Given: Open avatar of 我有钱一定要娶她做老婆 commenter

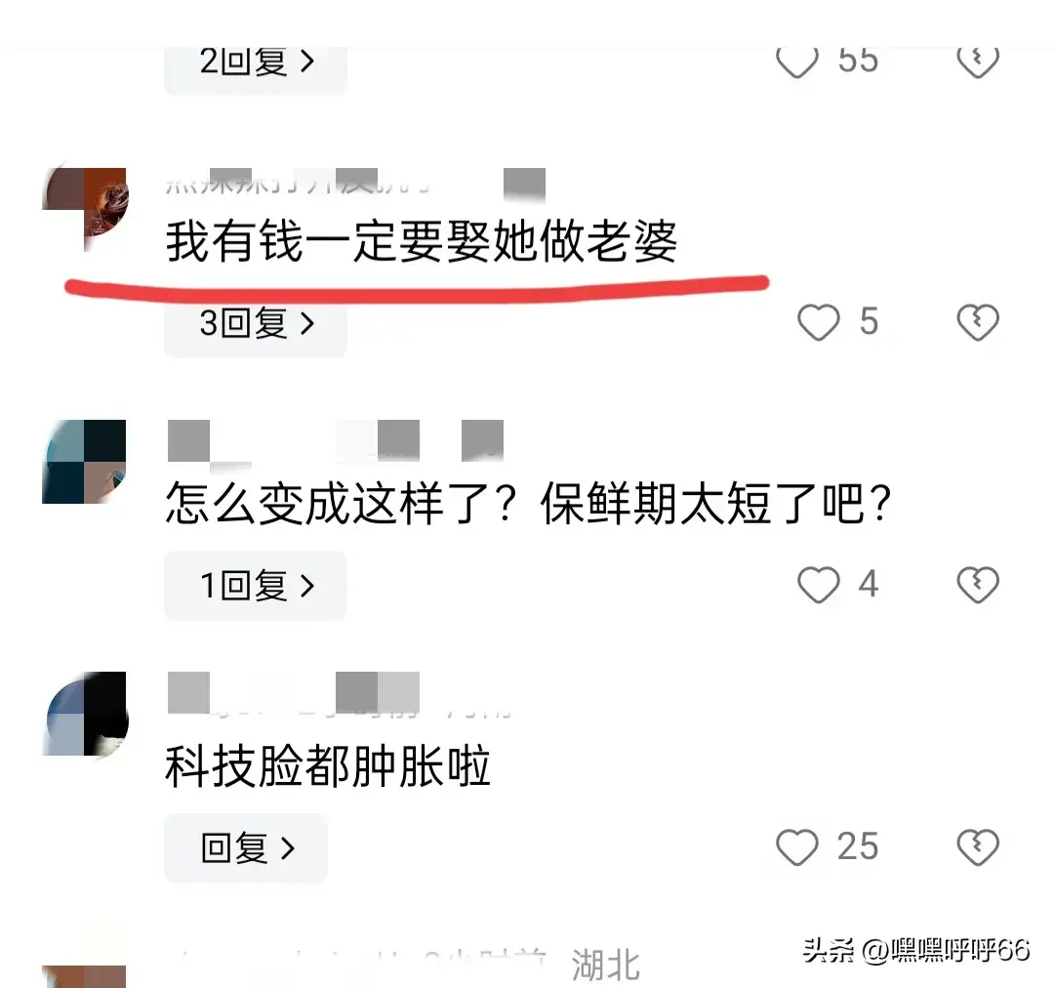Looking at the screenshot, I should point(84,209).
